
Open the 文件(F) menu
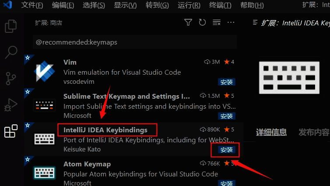pyautogui.click(x=32, y=5)
